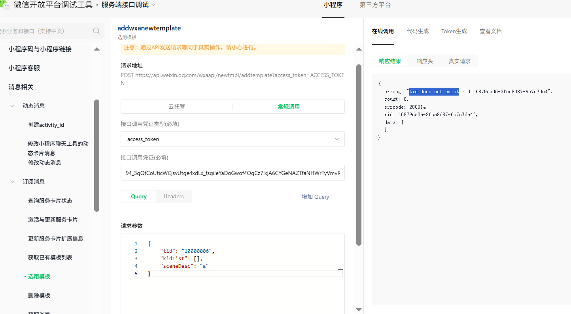This screenshot has height=314, width=571.
Task: Click the "kidList": [] line in editor
Action: point(182,259)
